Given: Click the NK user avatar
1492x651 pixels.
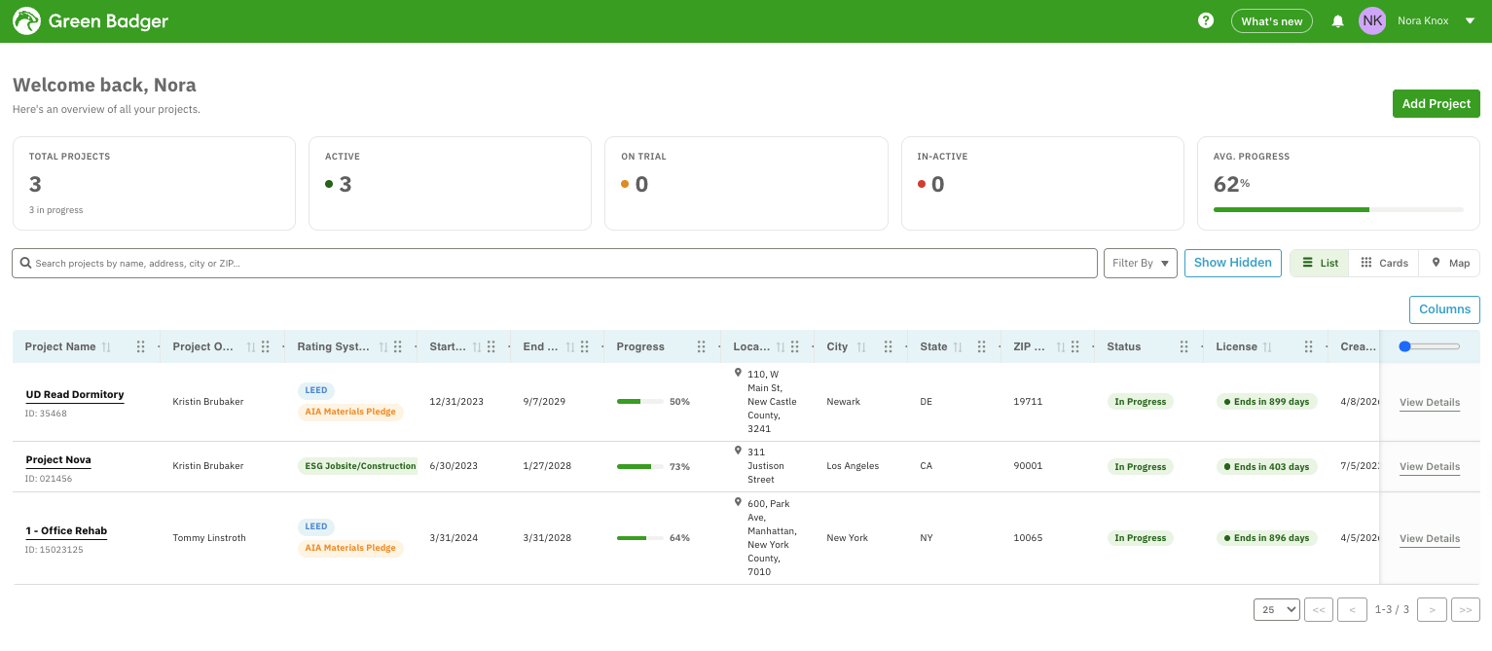Looking at the screenshot, I should click(x=1372, y=20).
